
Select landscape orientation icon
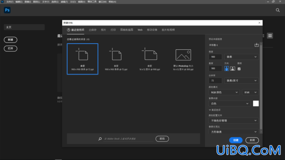pyautogui.click(x=232, y=69)
